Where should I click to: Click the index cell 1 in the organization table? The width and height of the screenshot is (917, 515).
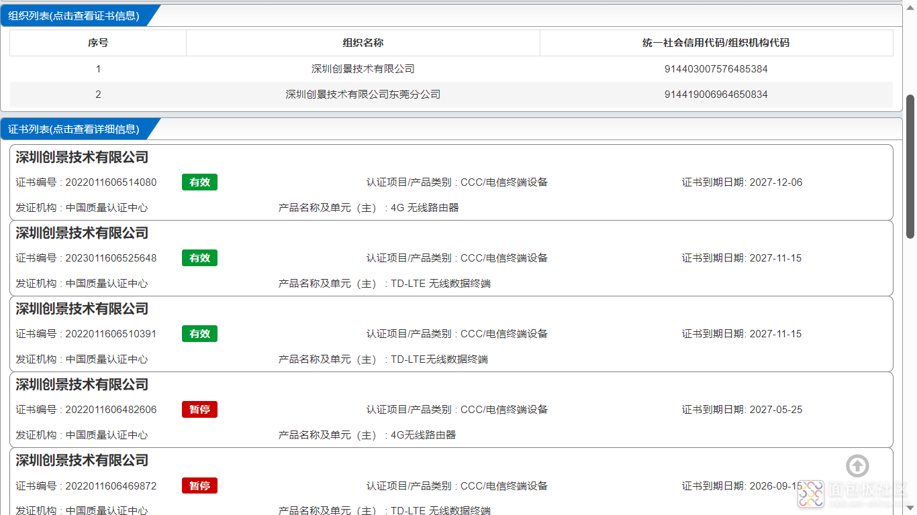click(98, 69)
